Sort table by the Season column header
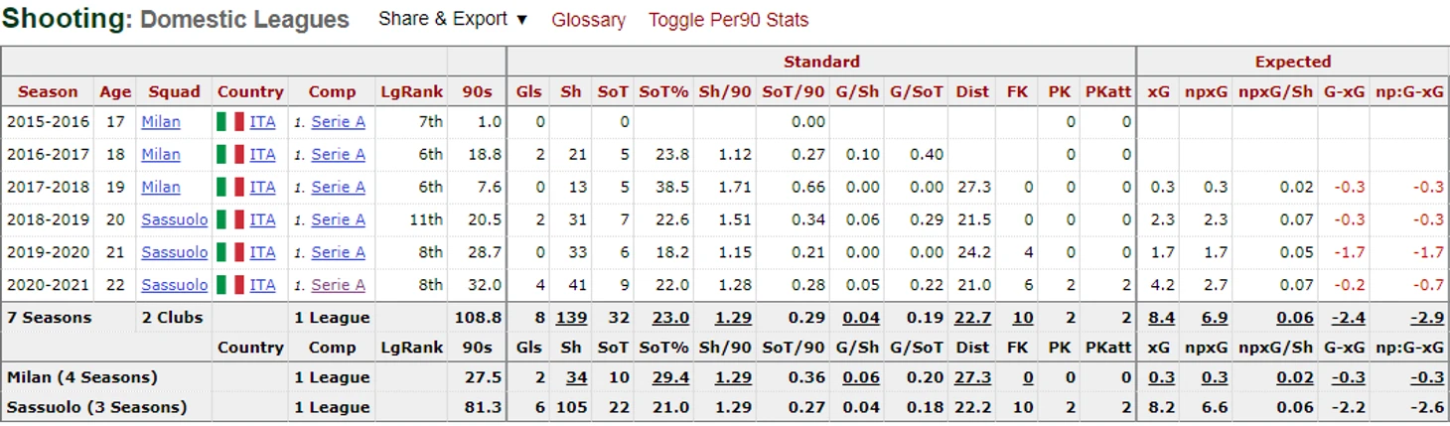Screen dimensions: 1450x426 (x=48, y=91)
